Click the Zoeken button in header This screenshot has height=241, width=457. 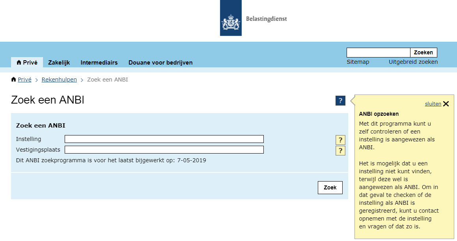(423, 52)
